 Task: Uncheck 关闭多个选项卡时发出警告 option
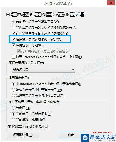13,22
